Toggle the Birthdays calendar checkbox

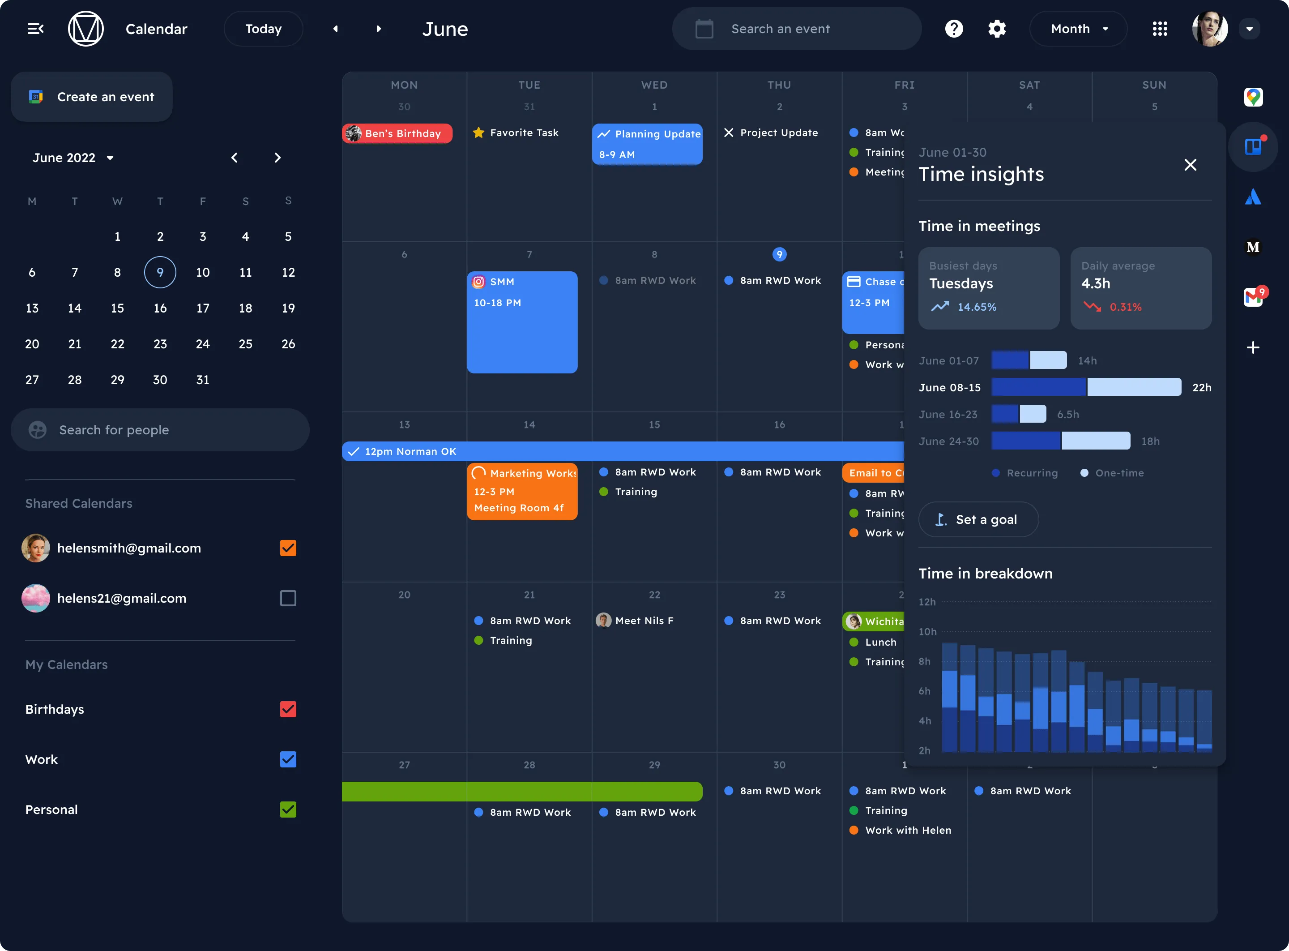coord(288,709)
